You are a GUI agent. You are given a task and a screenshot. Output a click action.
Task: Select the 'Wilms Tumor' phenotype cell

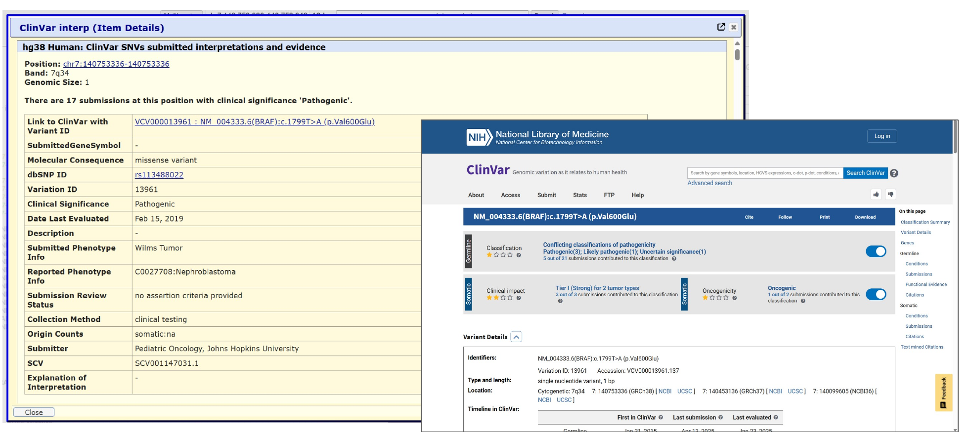click(159, 248)
